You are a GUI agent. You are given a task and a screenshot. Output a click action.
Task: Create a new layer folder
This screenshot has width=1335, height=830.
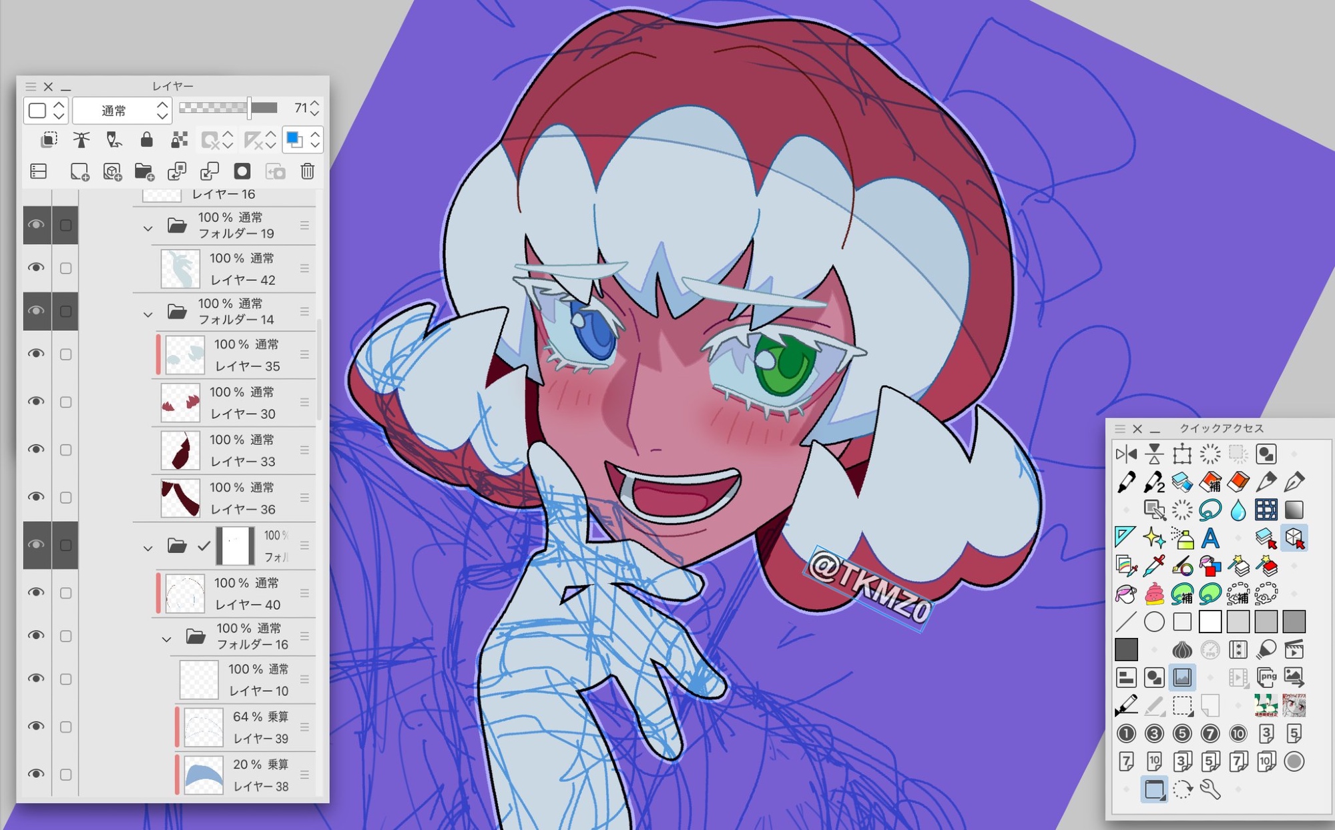click(x=144, y=171)
